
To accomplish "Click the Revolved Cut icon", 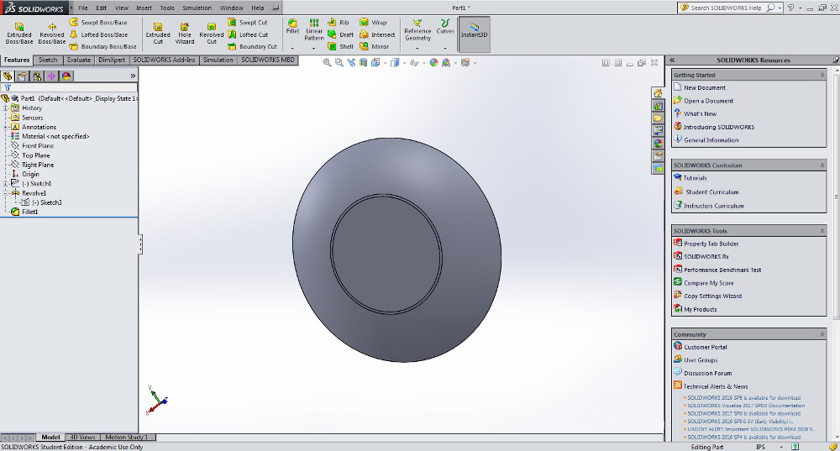I will (x=212, y=27).
